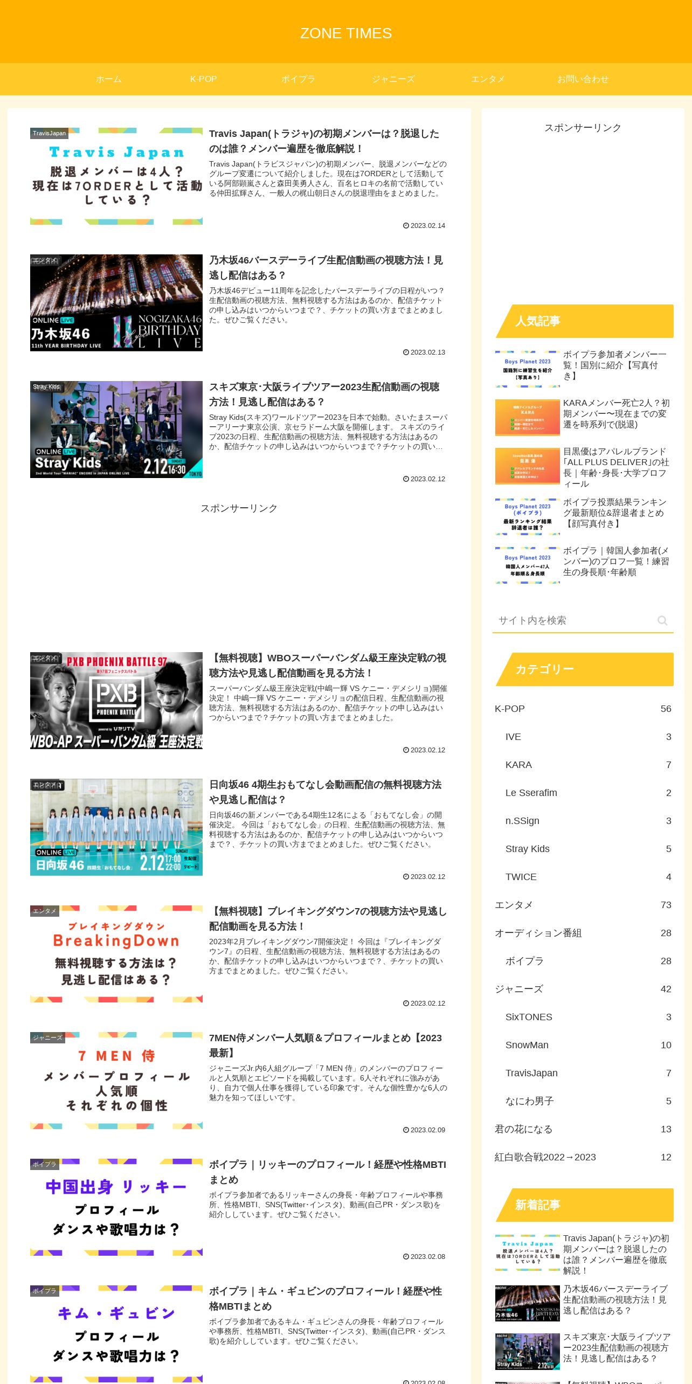Open the K-POP navigation menu
Viewport: 692px width, 1384px height.
(204, 79)
